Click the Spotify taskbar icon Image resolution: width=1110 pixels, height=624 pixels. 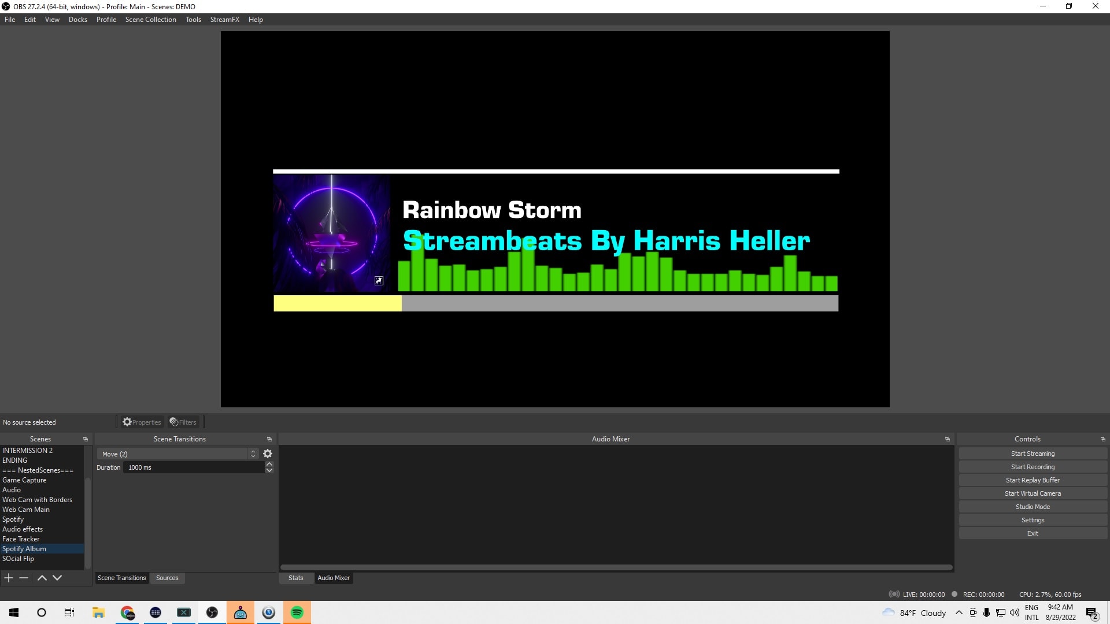(x=297, y=612)
